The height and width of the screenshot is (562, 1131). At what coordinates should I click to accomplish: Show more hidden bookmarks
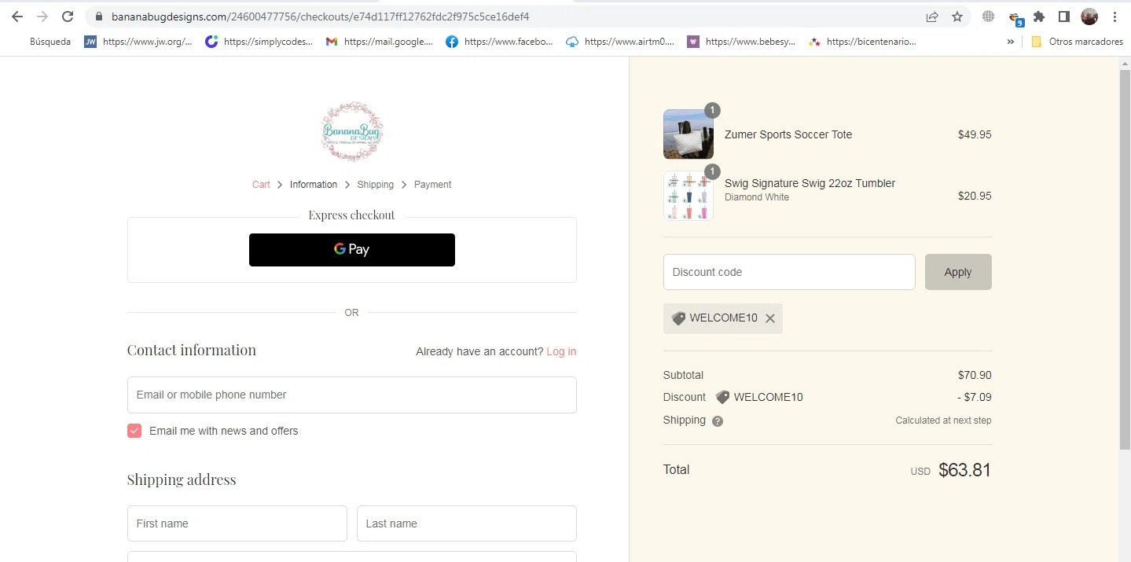pyautogui.click(x=1011, y=42)
